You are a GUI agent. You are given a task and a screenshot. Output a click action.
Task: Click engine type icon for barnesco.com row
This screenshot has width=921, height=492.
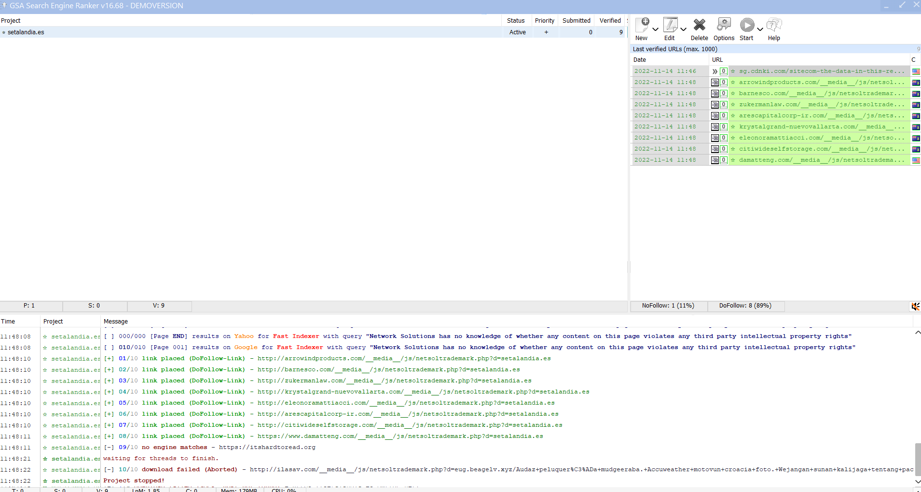click(x=715, y=94)
